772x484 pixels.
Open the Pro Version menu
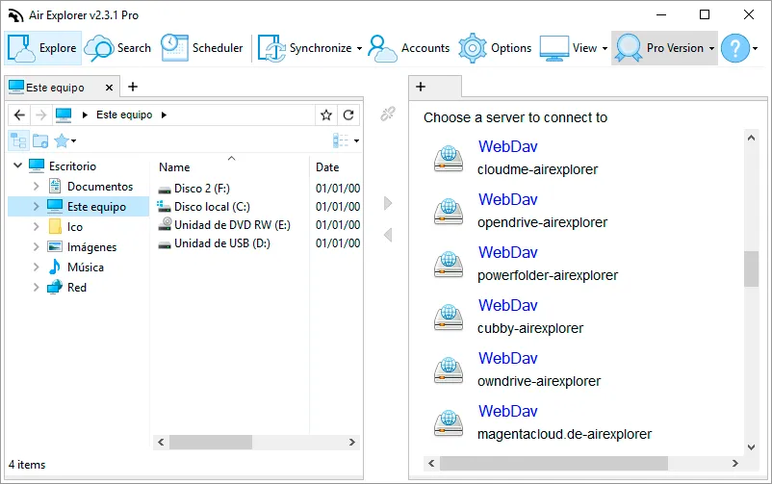(664, 48)
